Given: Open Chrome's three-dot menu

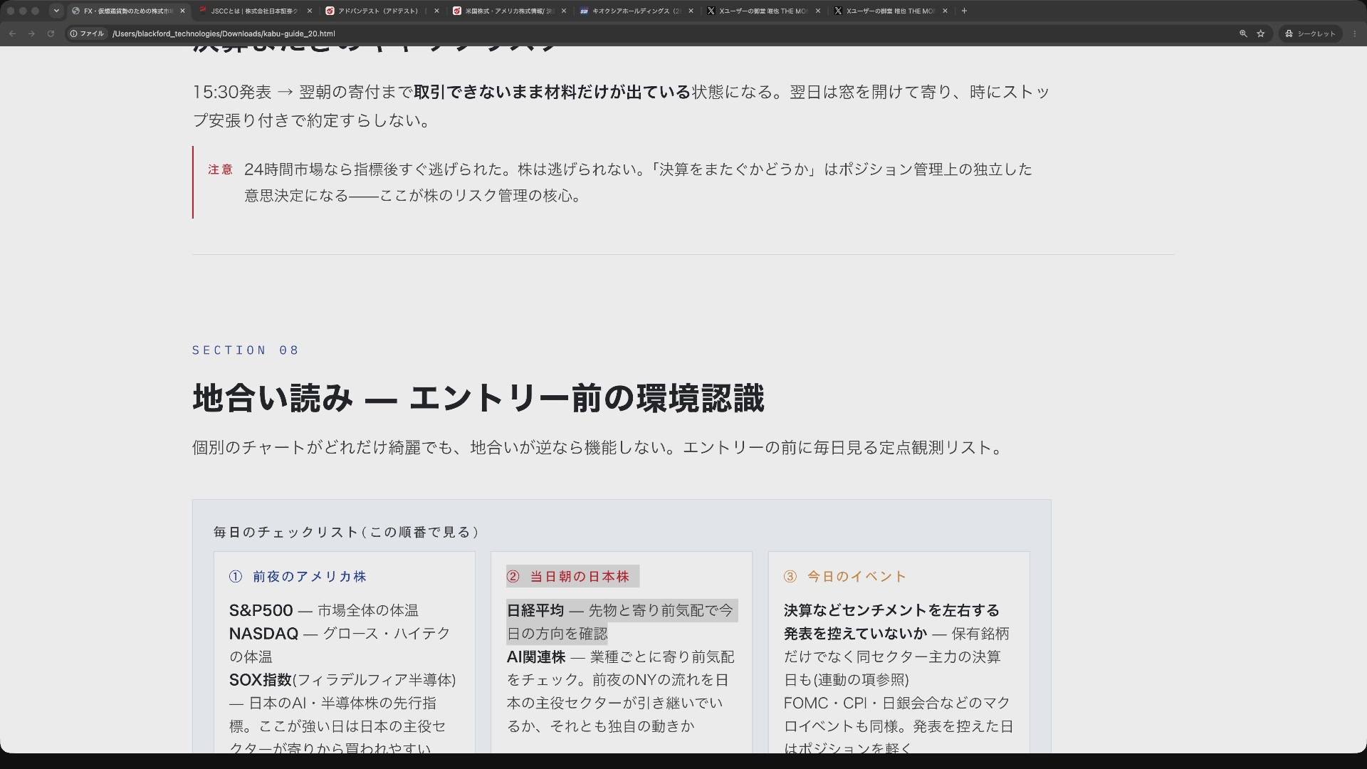Looking at the screenshot, I should [x=1354, y=33].
